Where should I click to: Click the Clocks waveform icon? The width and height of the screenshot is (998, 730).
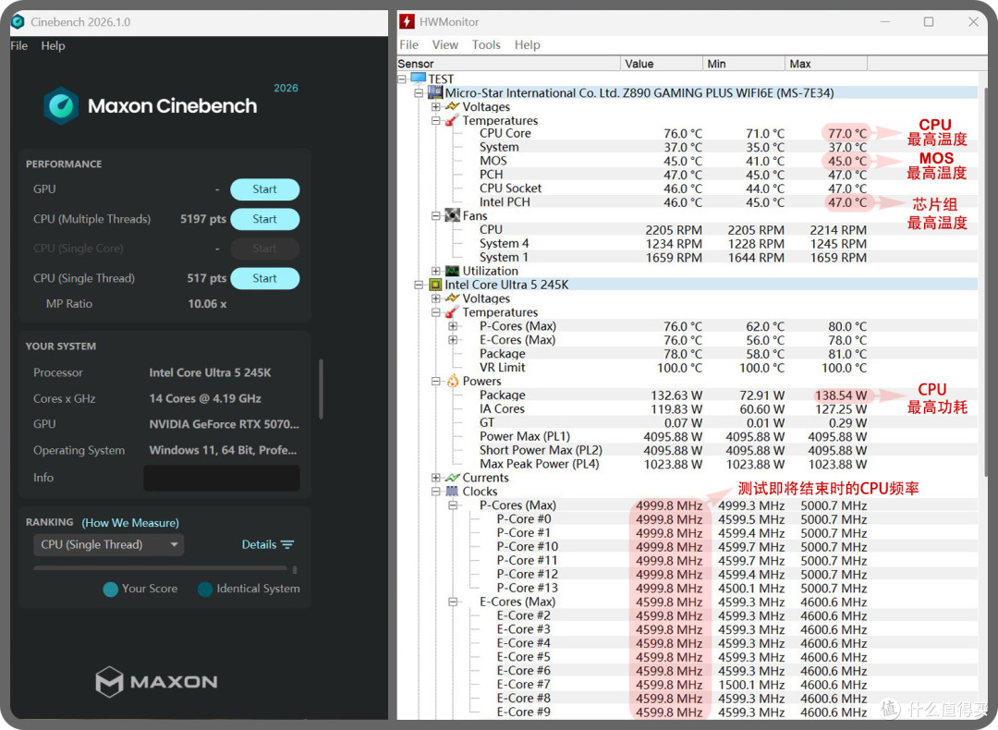(x=452, y=492)
